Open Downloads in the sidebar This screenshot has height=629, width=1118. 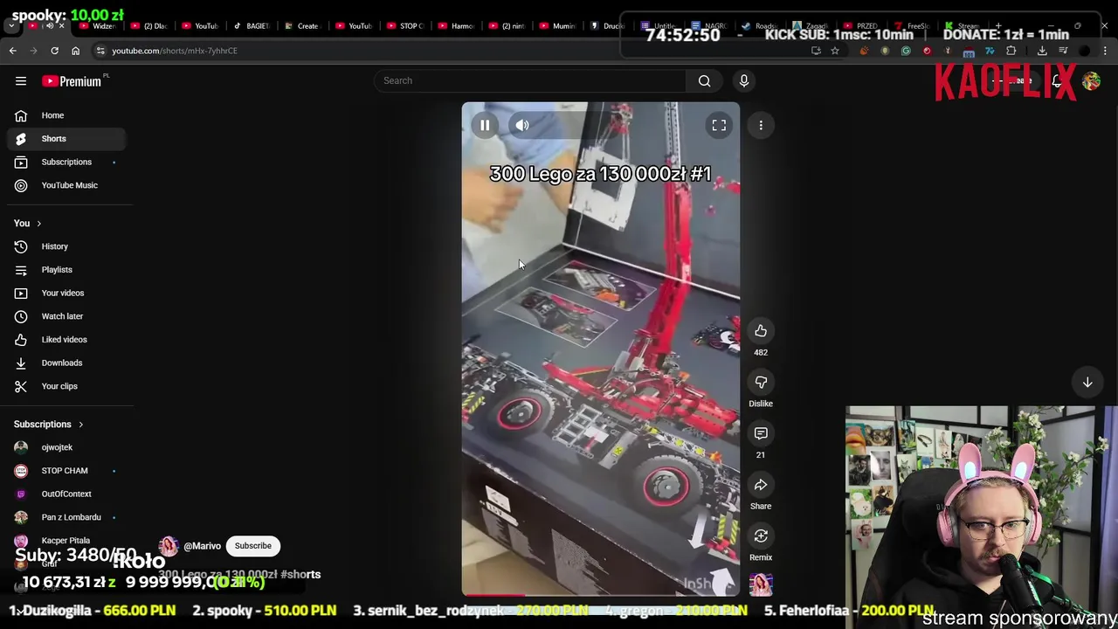pyautogui.click(x=66, y=363)
